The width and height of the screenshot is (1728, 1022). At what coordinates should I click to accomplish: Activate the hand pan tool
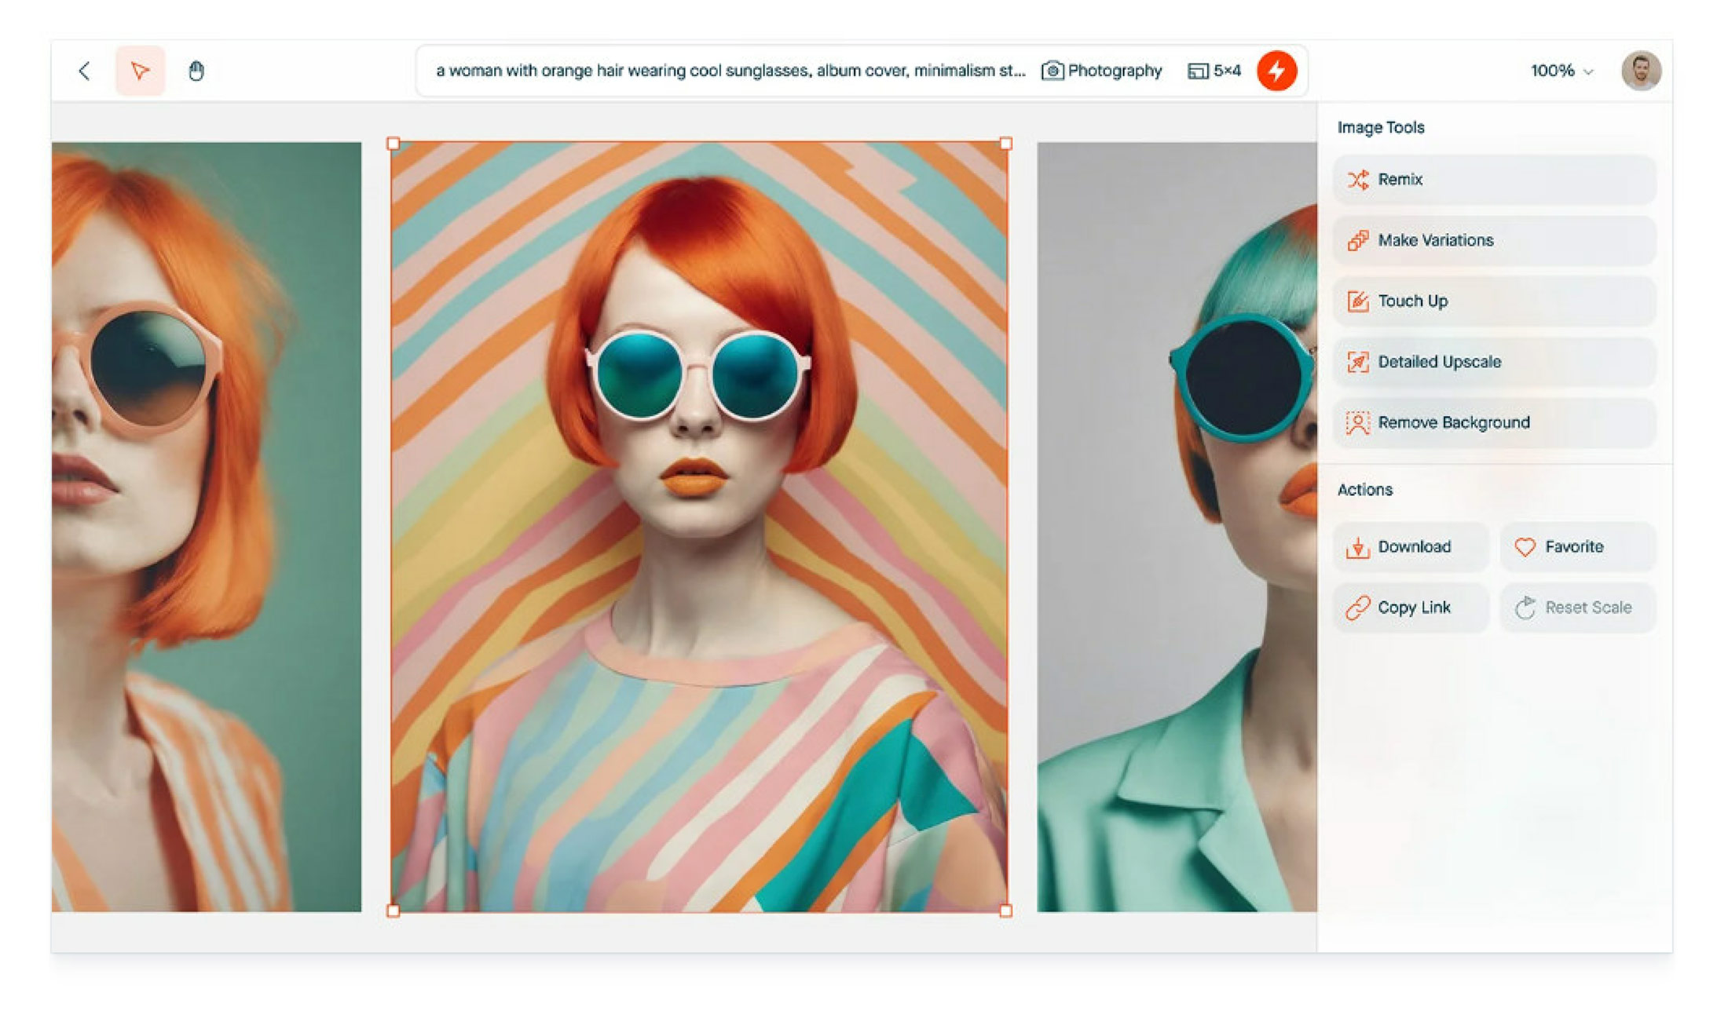click(196, 71)
